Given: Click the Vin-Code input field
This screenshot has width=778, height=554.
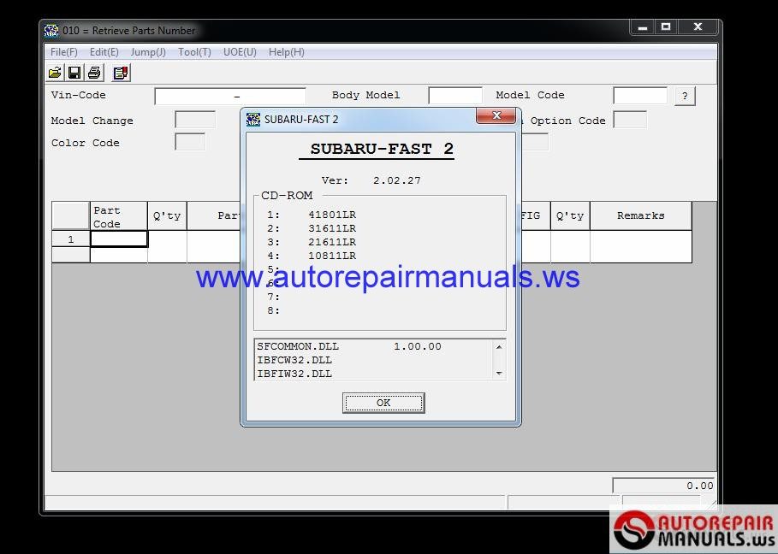Looking at the screenshot, I should (230, 96).
